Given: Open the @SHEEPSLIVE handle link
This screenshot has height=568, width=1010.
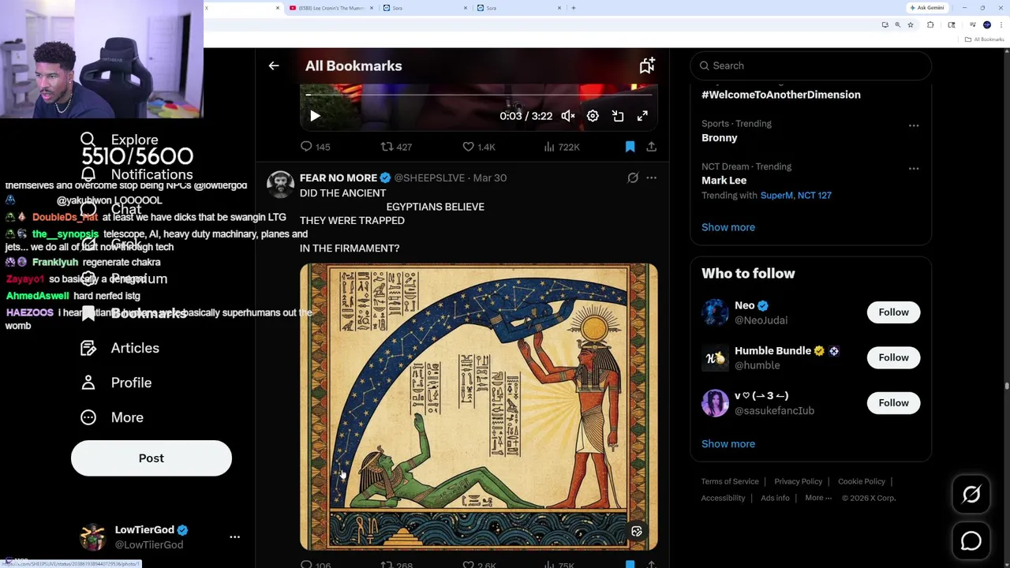Looking at the screenshot, I should pyautogui.click(x=429, y=178).
